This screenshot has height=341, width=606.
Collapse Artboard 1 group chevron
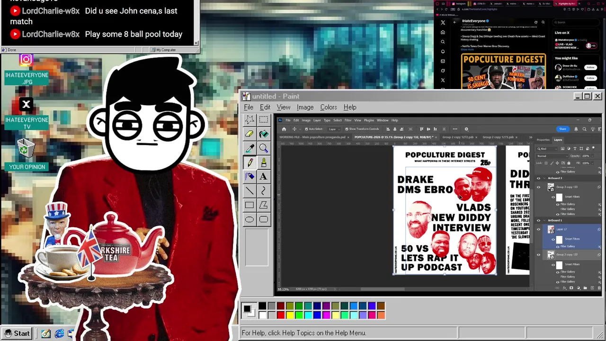pos(544,220)
